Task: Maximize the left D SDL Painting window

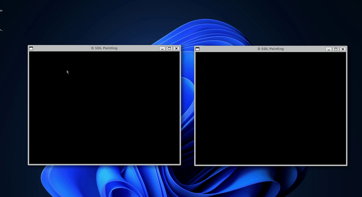Action: tap(169, 48)
